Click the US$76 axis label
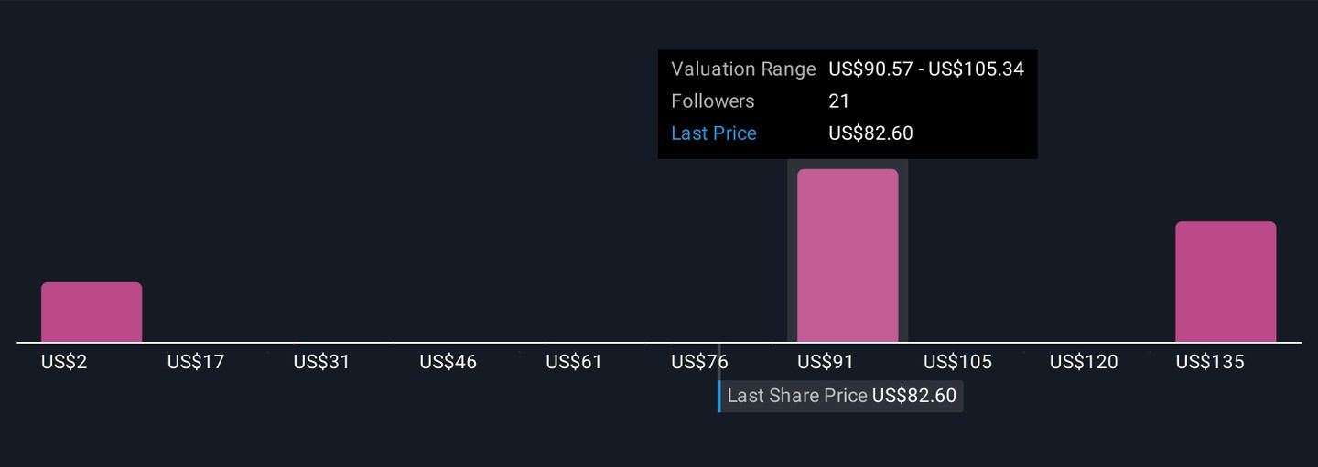The height and width of the screenshot is (467, 1318). (700, 362)
